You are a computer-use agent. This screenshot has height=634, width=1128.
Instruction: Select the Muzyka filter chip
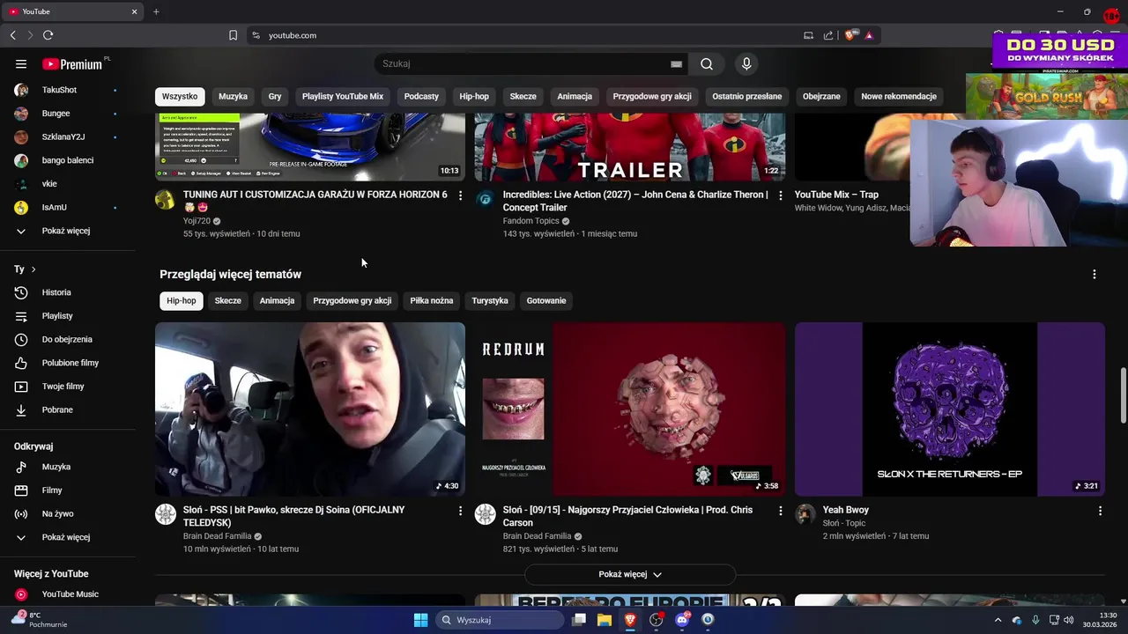(234, 96)
